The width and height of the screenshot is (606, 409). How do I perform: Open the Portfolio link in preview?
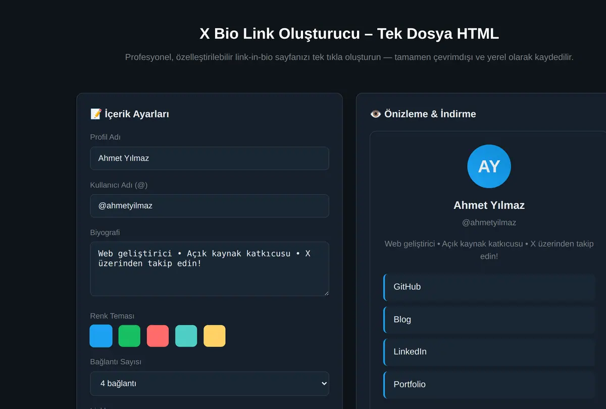coord(489,384)
